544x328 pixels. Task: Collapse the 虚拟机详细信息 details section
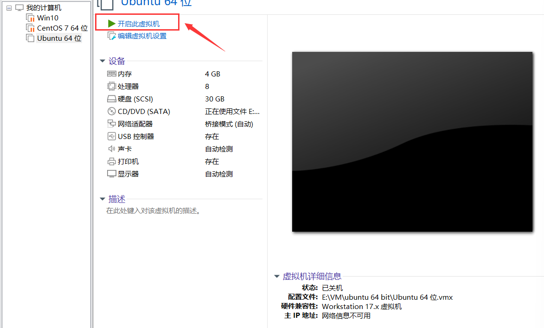pos(277,276)
